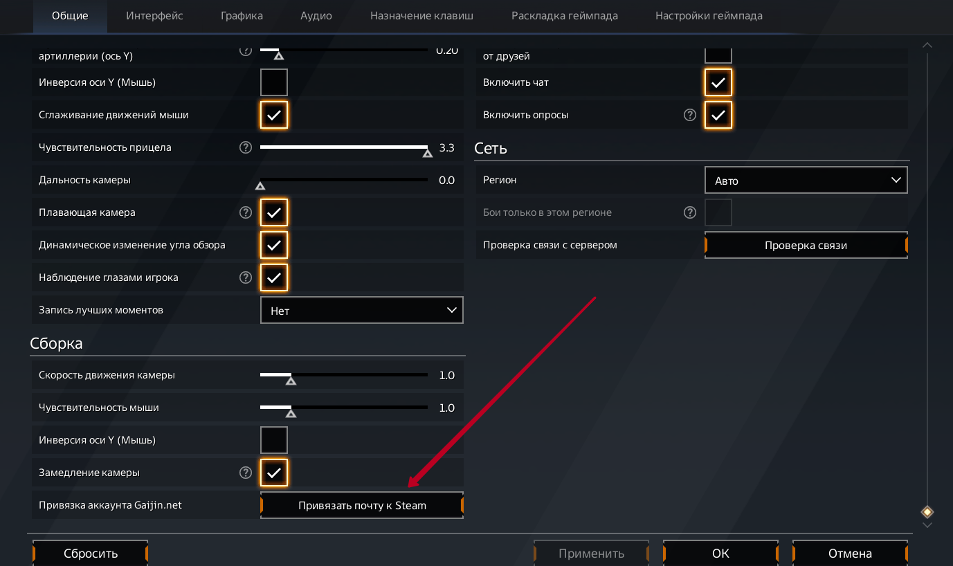Open help icon for Чувствительность прицела
The width and height of the screenshot is (953, 566).
point(245,147)
